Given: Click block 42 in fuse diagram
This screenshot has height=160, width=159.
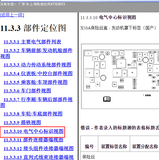Looking at the screenshot, I should click(x=97, y=85).
